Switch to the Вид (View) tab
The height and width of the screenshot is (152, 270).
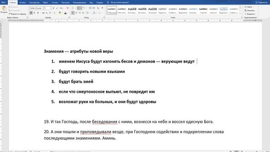[91, 3]
